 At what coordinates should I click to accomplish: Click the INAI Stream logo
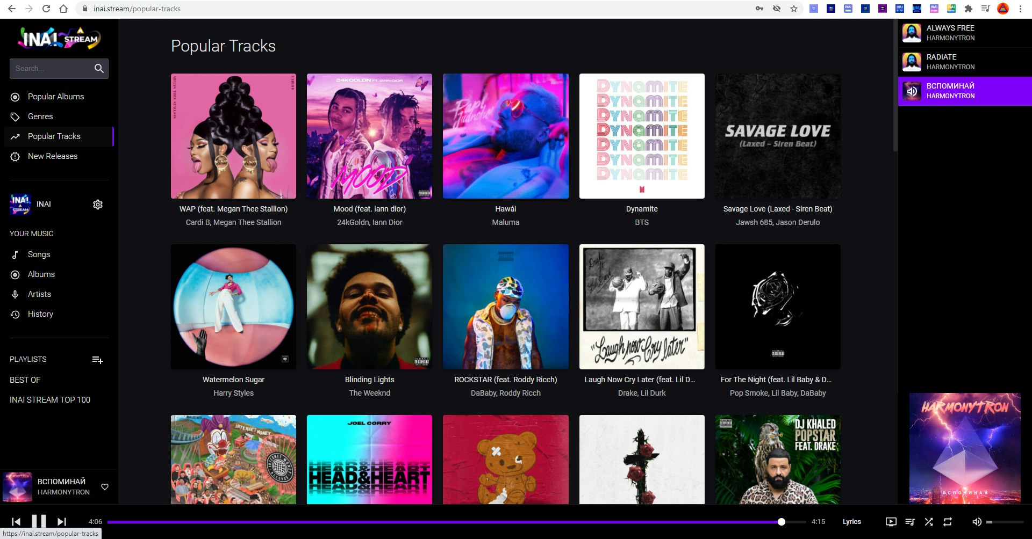(x=59, y=39)
